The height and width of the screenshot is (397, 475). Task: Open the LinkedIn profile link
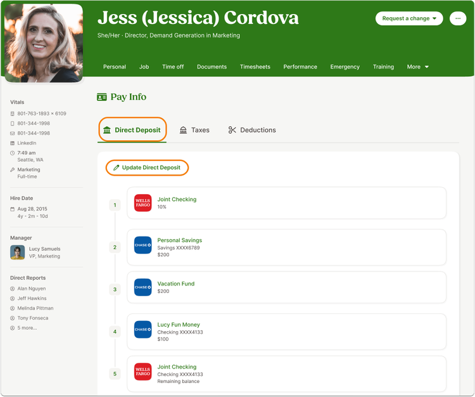(x=27, y=143)
